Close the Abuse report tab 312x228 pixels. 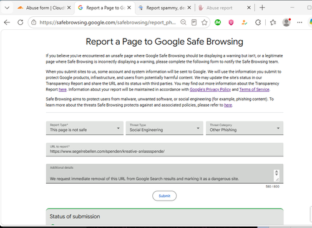pos(249,7)
